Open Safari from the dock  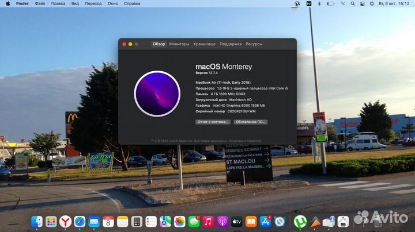[x=80, y=222]
